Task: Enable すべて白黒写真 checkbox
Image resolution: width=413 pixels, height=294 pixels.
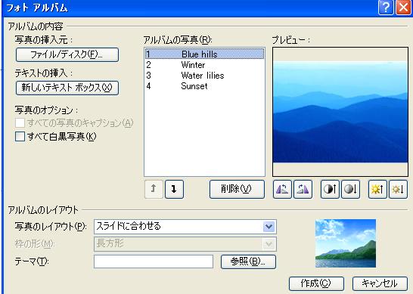Action: click(20, 137)
